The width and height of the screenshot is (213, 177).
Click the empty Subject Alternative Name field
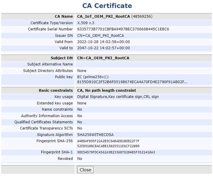point(143,64)
